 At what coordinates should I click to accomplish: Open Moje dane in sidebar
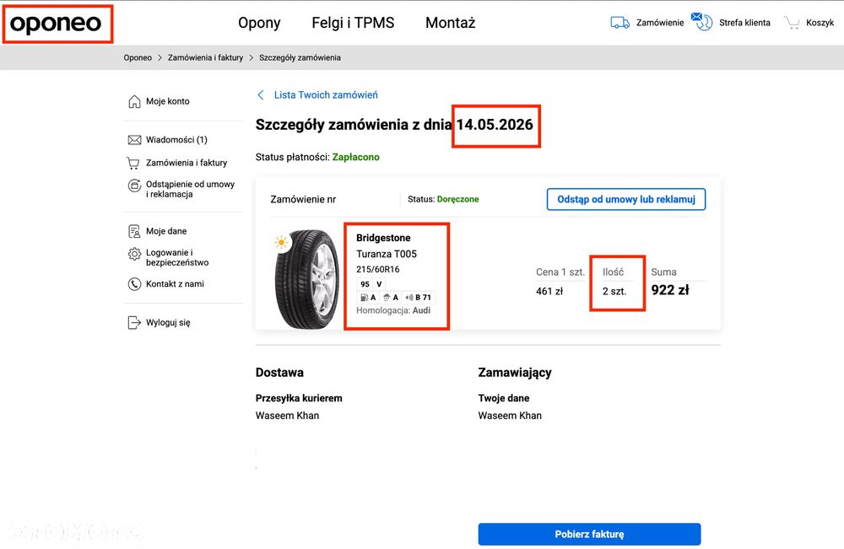166,231
